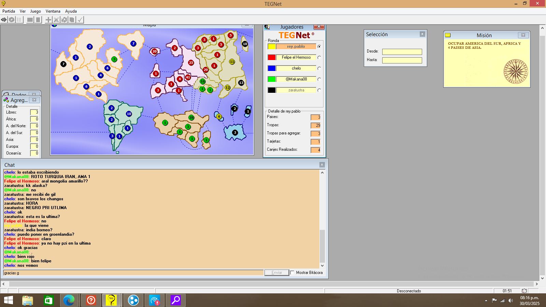The width and height of the screenshot is (546, 307).
Task: Close the Misión panel
Action: point(523,35)
